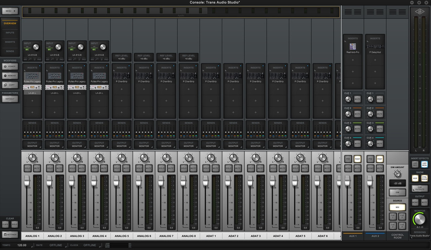
Task: Enable UAD REC insert effects
Action: pos(415,164)
